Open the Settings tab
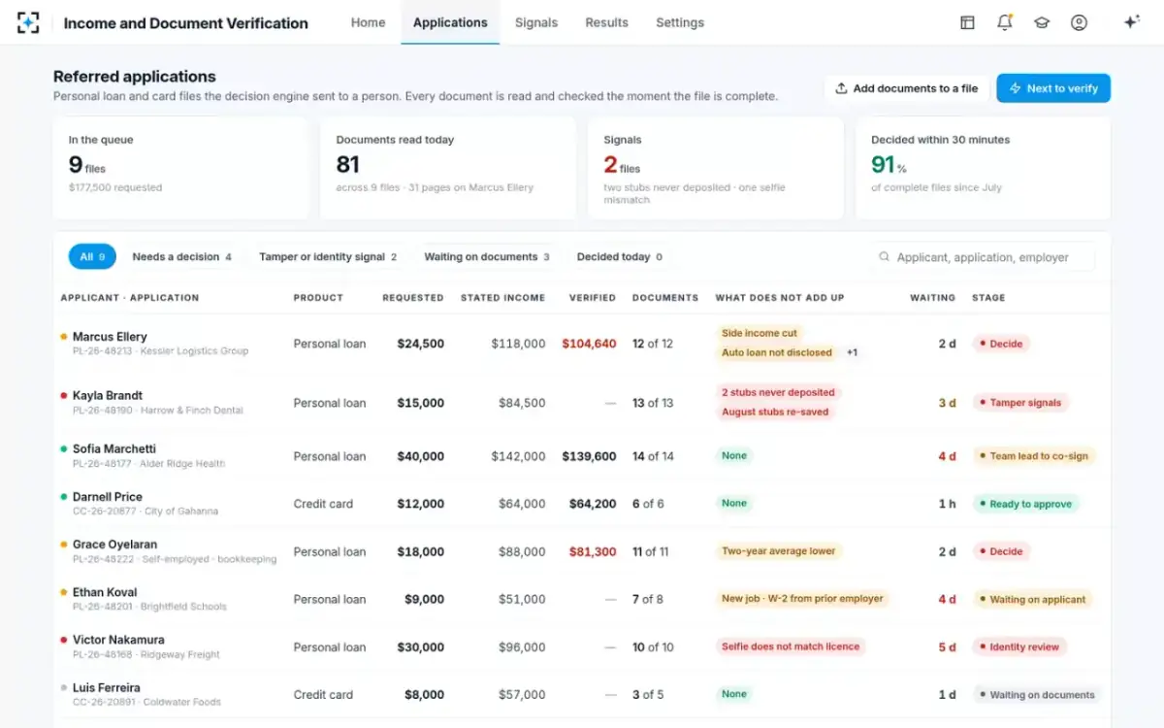 tap(680, 22)
